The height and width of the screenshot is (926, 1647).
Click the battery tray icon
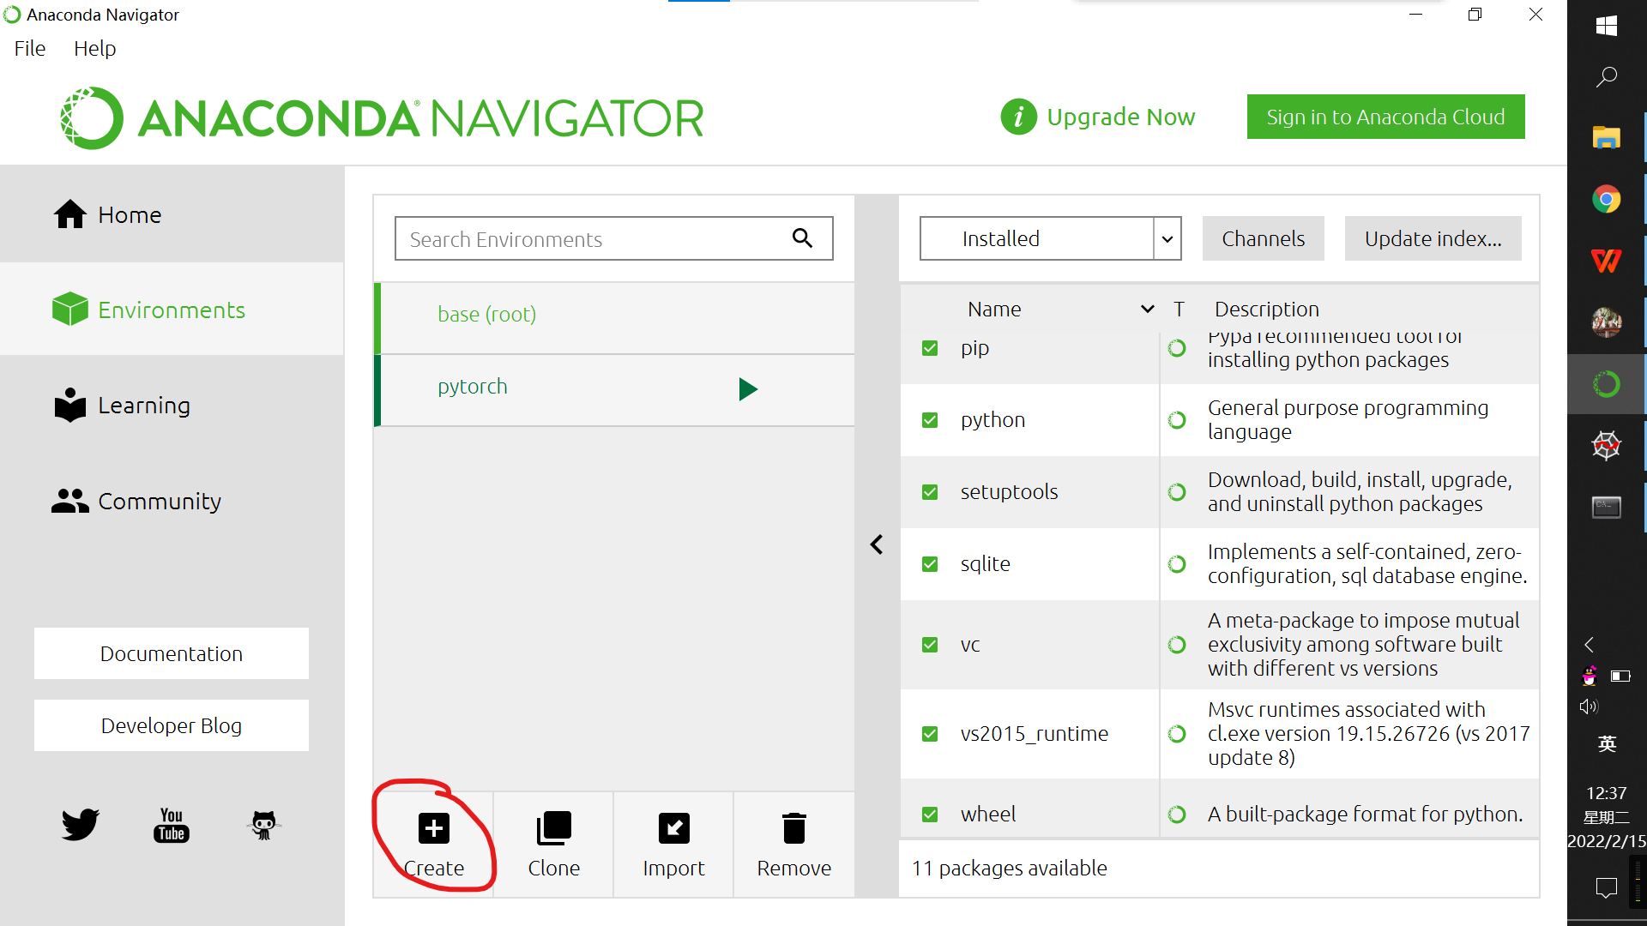click(x=1620, y=676)
